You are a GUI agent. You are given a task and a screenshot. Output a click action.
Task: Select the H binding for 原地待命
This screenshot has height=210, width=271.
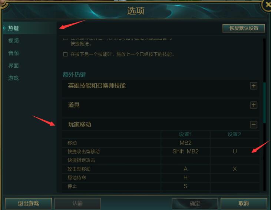pyautogui.click(x=185, y=177)
